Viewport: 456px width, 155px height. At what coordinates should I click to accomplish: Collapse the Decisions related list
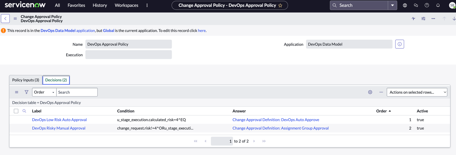point(381,92)
